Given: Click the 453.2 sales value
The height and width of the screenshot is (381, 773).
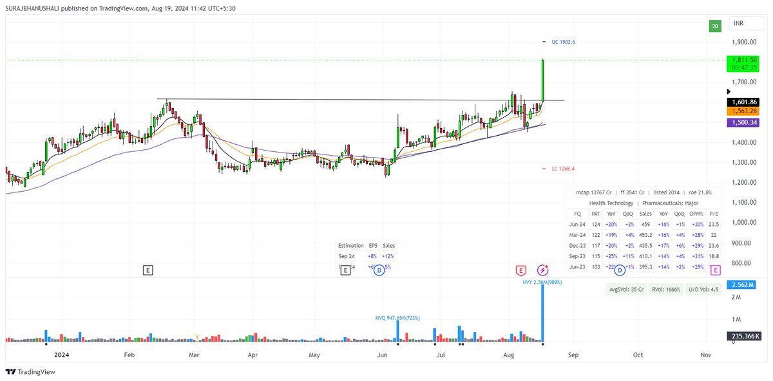Looking at the screenshot, I should coord(645,235).
